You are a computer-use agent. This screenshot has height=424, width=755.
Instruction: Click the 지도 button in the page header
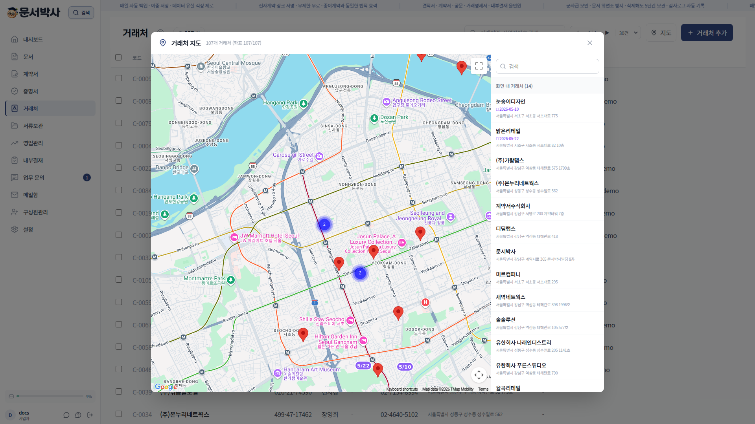(x=661, y=33)
